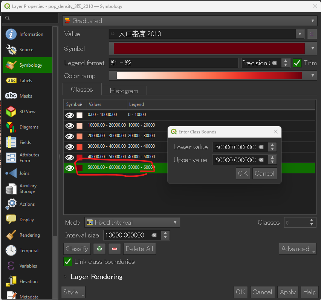Viewport: 321px width, 300px height.
Task: Hide the 0 - 10000 class
Action: (70, 115)
